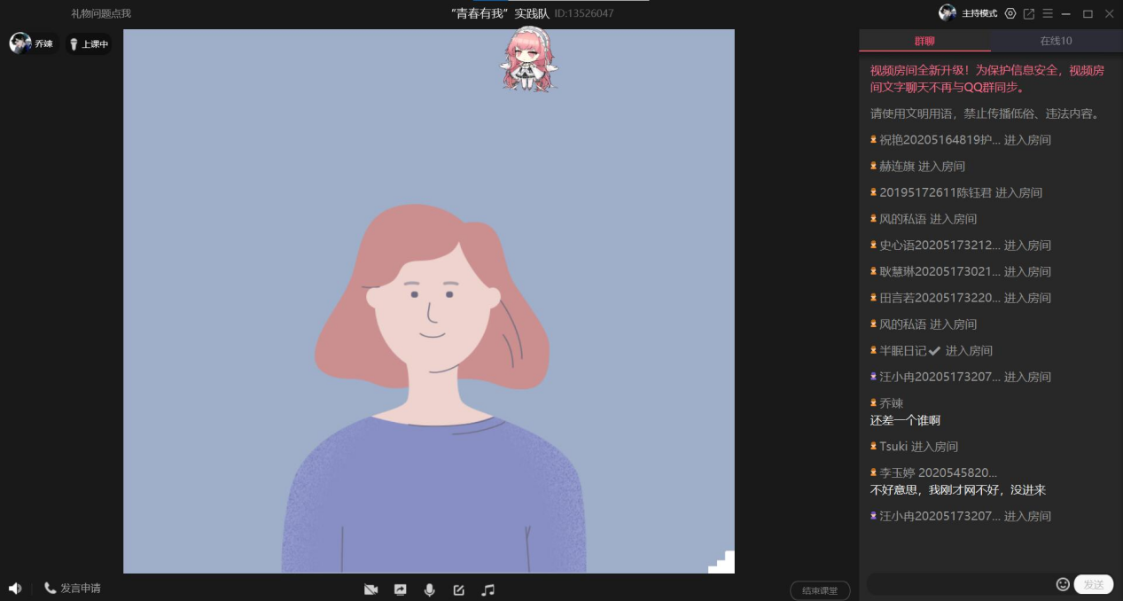Mute the microphone in bottom toolbar
Screen dimensions: 1123x601
click(x=429, y=589)
